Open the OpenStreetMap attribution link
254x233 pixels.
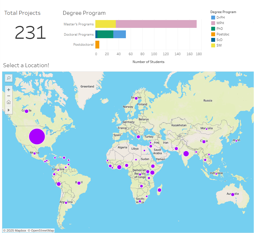[x=42, y=230]
